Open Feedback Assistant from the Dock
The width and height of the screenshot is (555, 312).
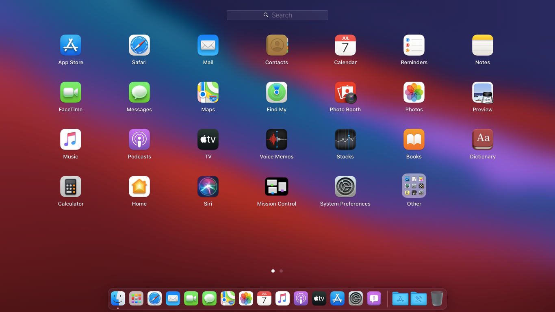coord(374,299)
